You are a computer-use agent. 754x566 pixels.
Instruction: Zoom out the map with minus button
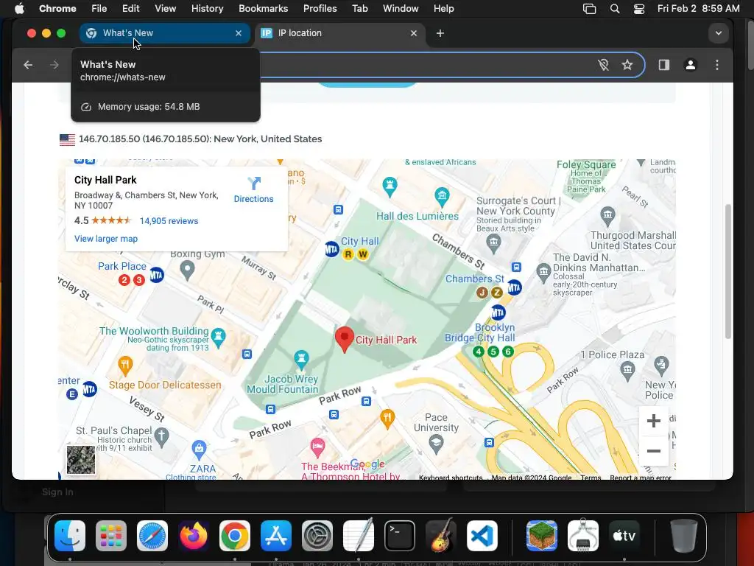pos(654,451)
